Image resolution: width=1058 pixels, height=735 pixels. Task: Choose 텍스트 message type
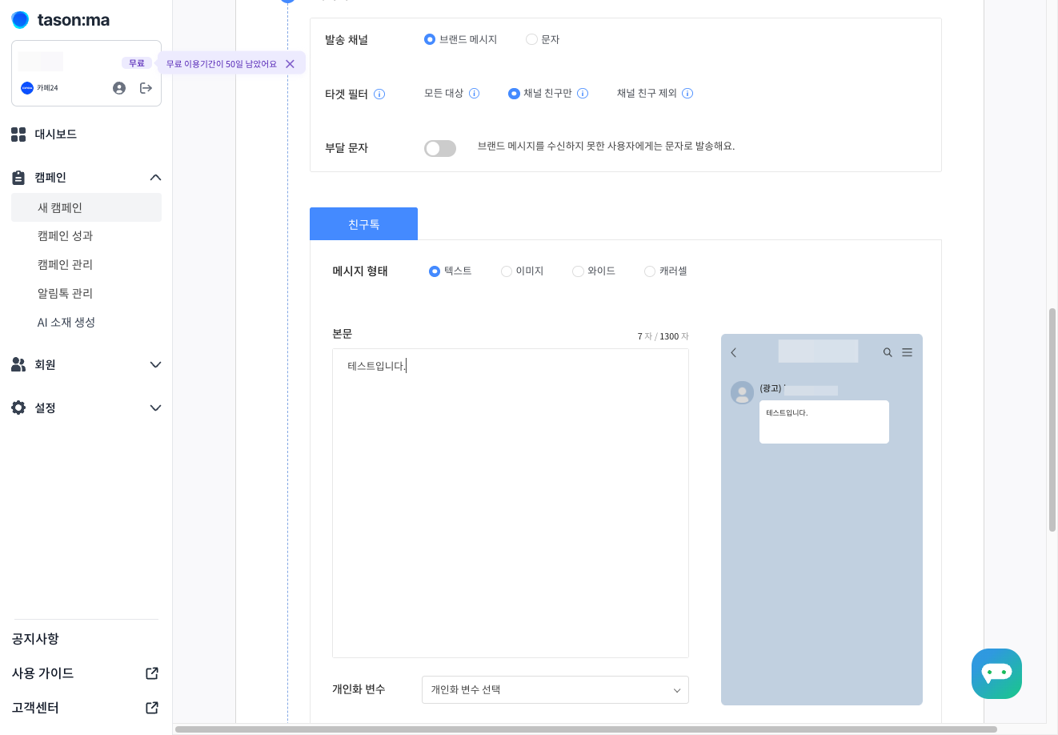click(x=435, y=271)
